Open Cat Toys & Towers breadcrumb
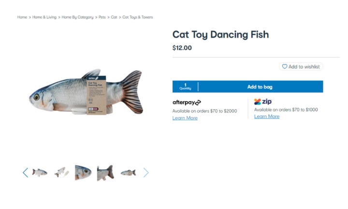Viewport: 348px width, 209px height. pyautogui.click(x=138, y=17)
